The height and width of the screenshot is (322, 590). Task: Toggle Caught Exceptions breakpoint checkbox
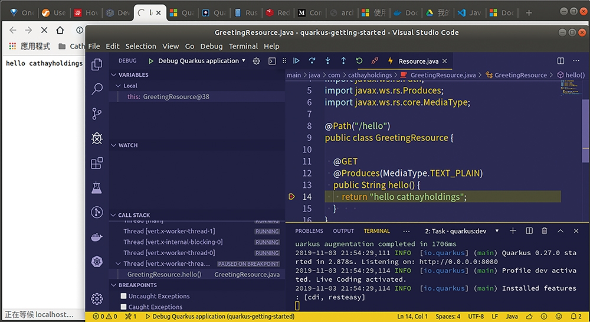point(123,307)
